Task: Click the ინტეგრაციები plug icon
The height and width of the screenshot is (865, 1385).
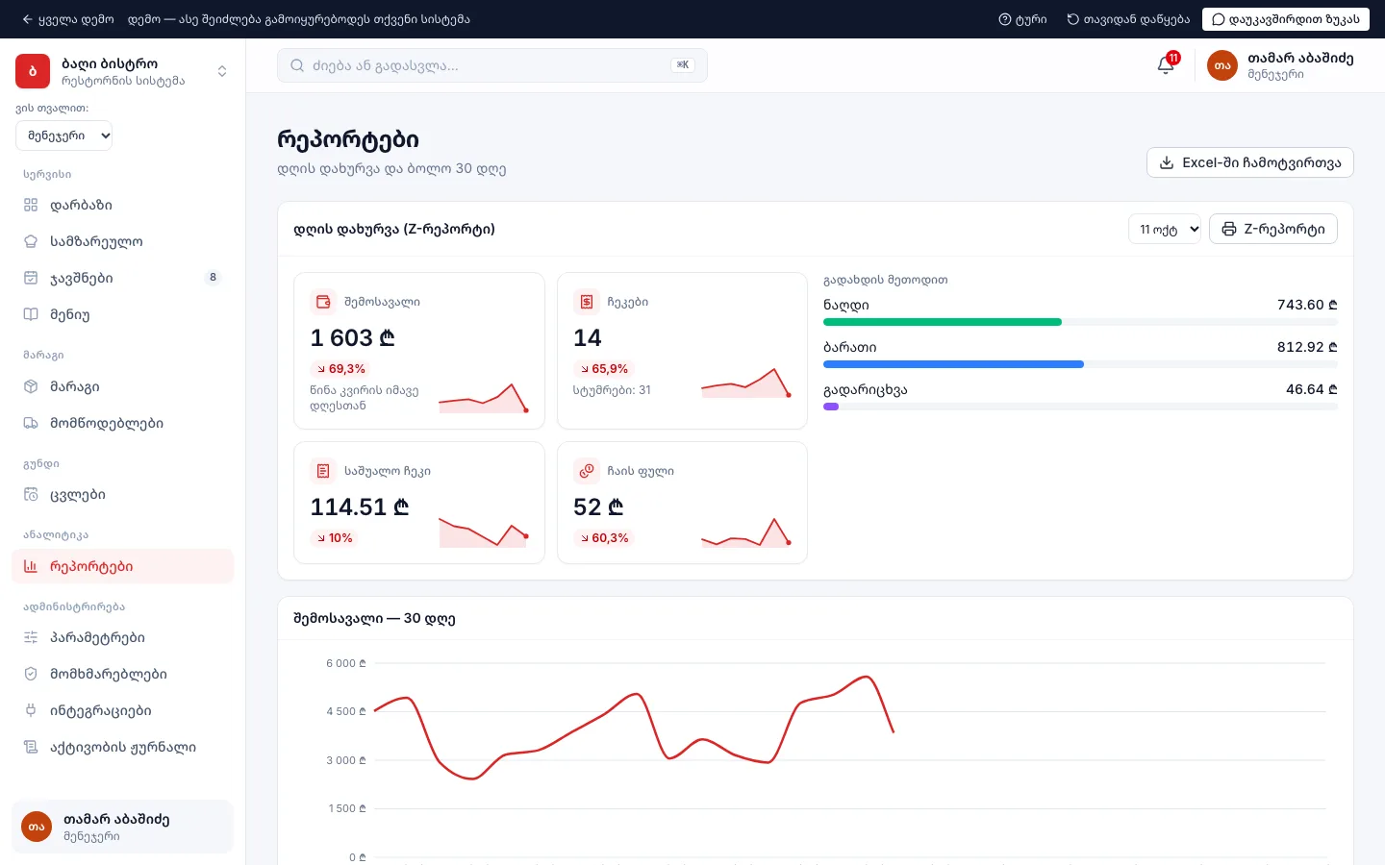Action: tap(31, 710)
